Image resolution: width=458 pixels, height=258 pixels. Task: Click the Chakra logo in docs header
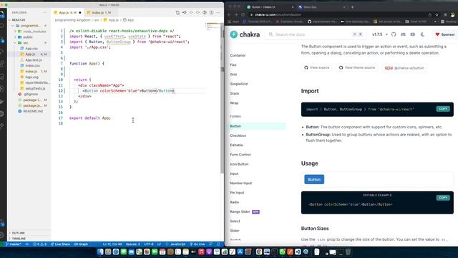point(245,34)
